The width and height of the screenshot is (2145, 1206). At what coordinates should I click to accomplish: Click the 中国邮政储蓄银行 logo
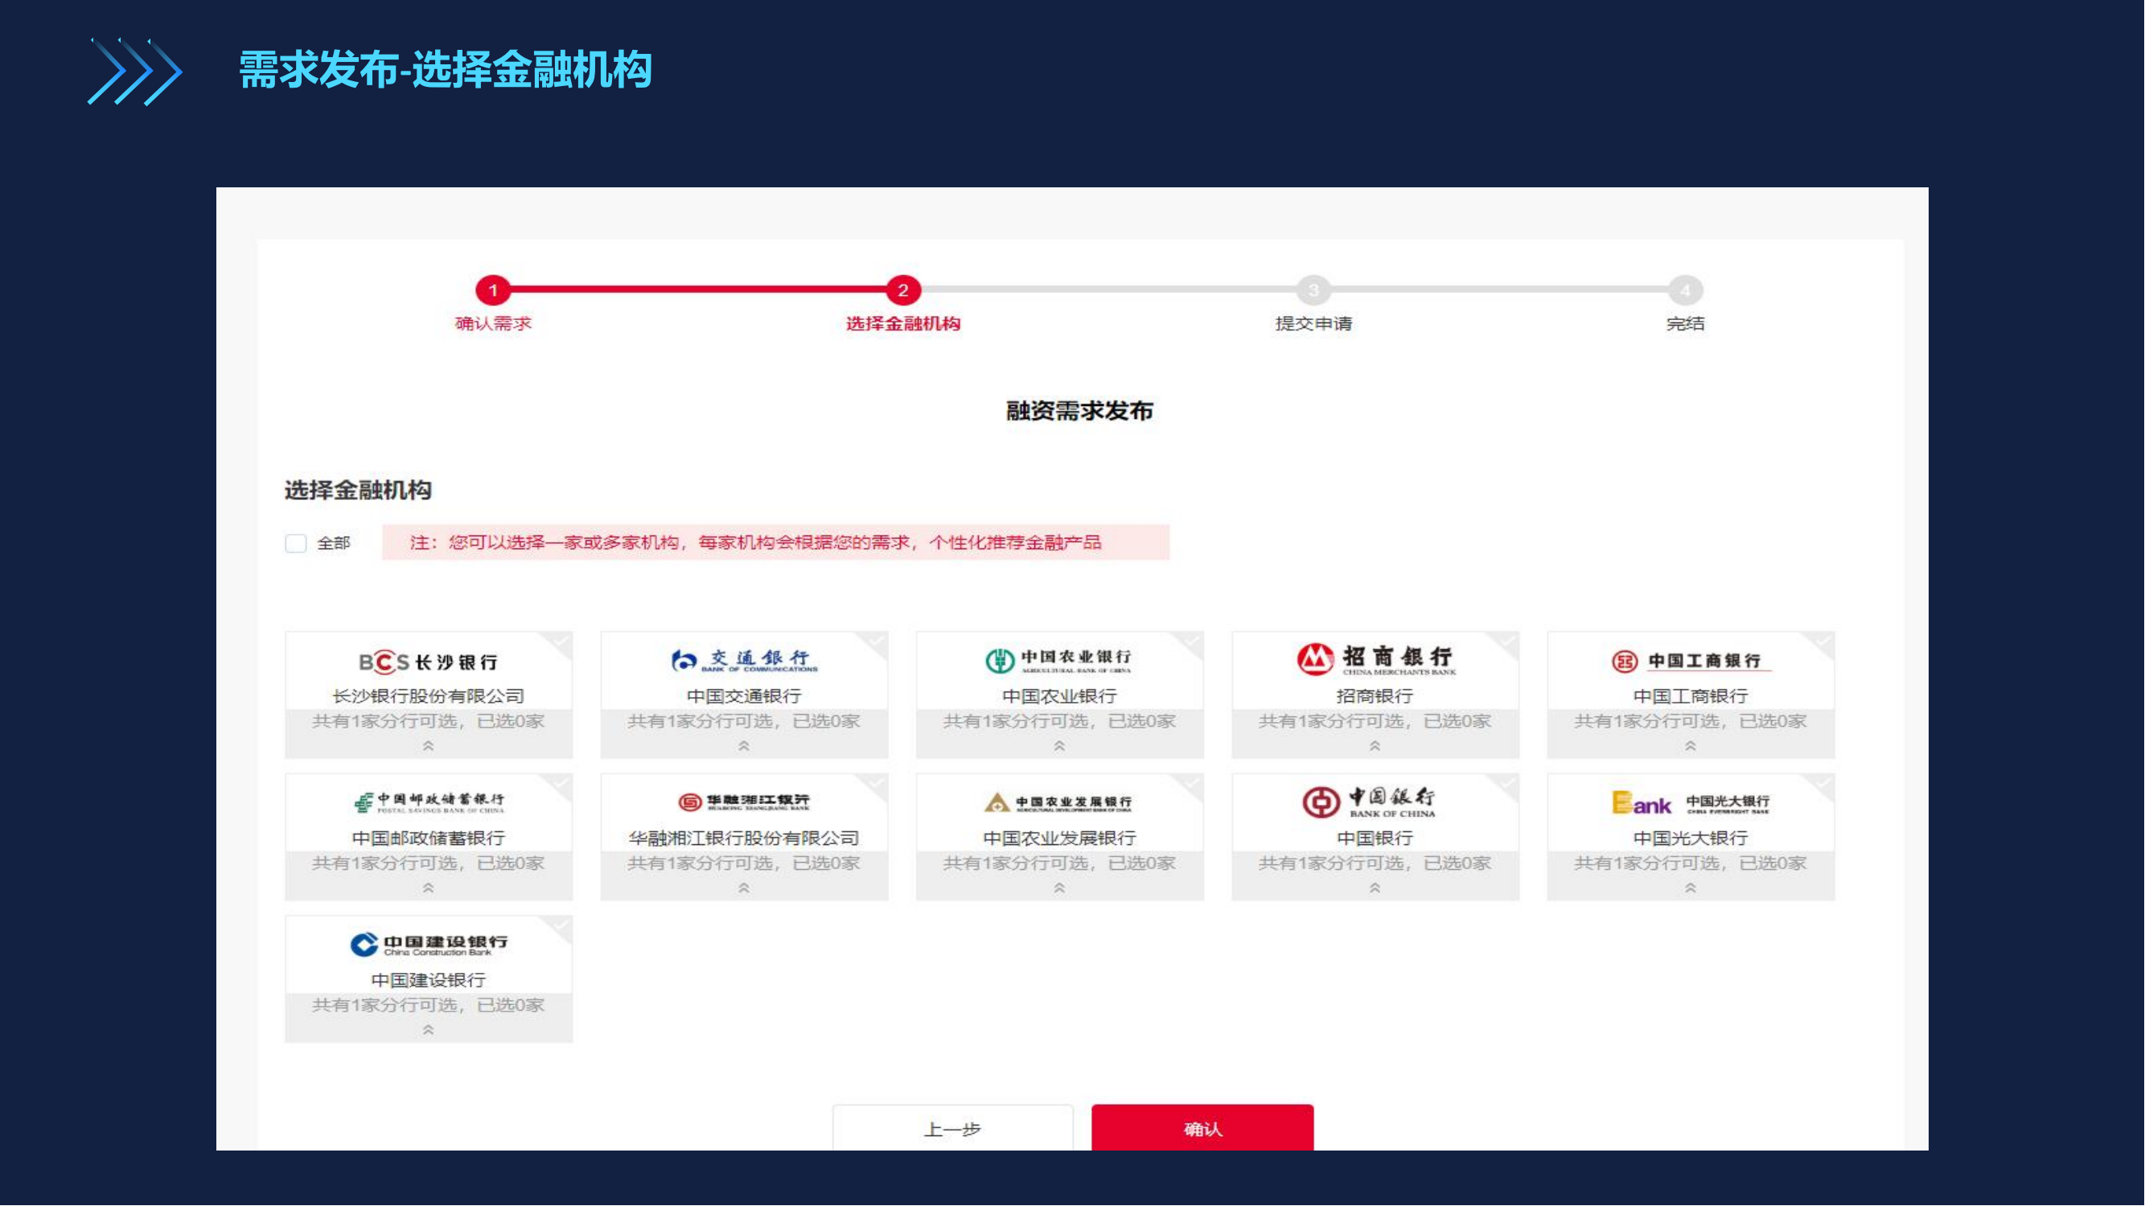428,802
